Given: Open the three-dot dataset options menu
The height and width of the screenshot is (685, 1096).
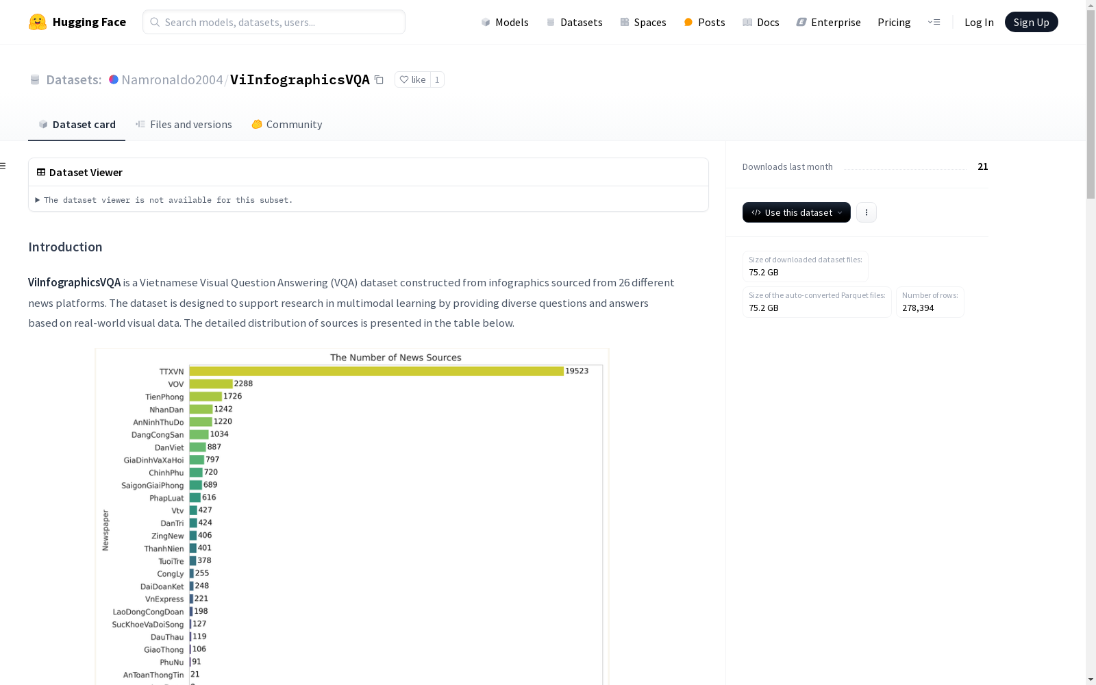Looking at the screenshot, I should click(867, 212).
